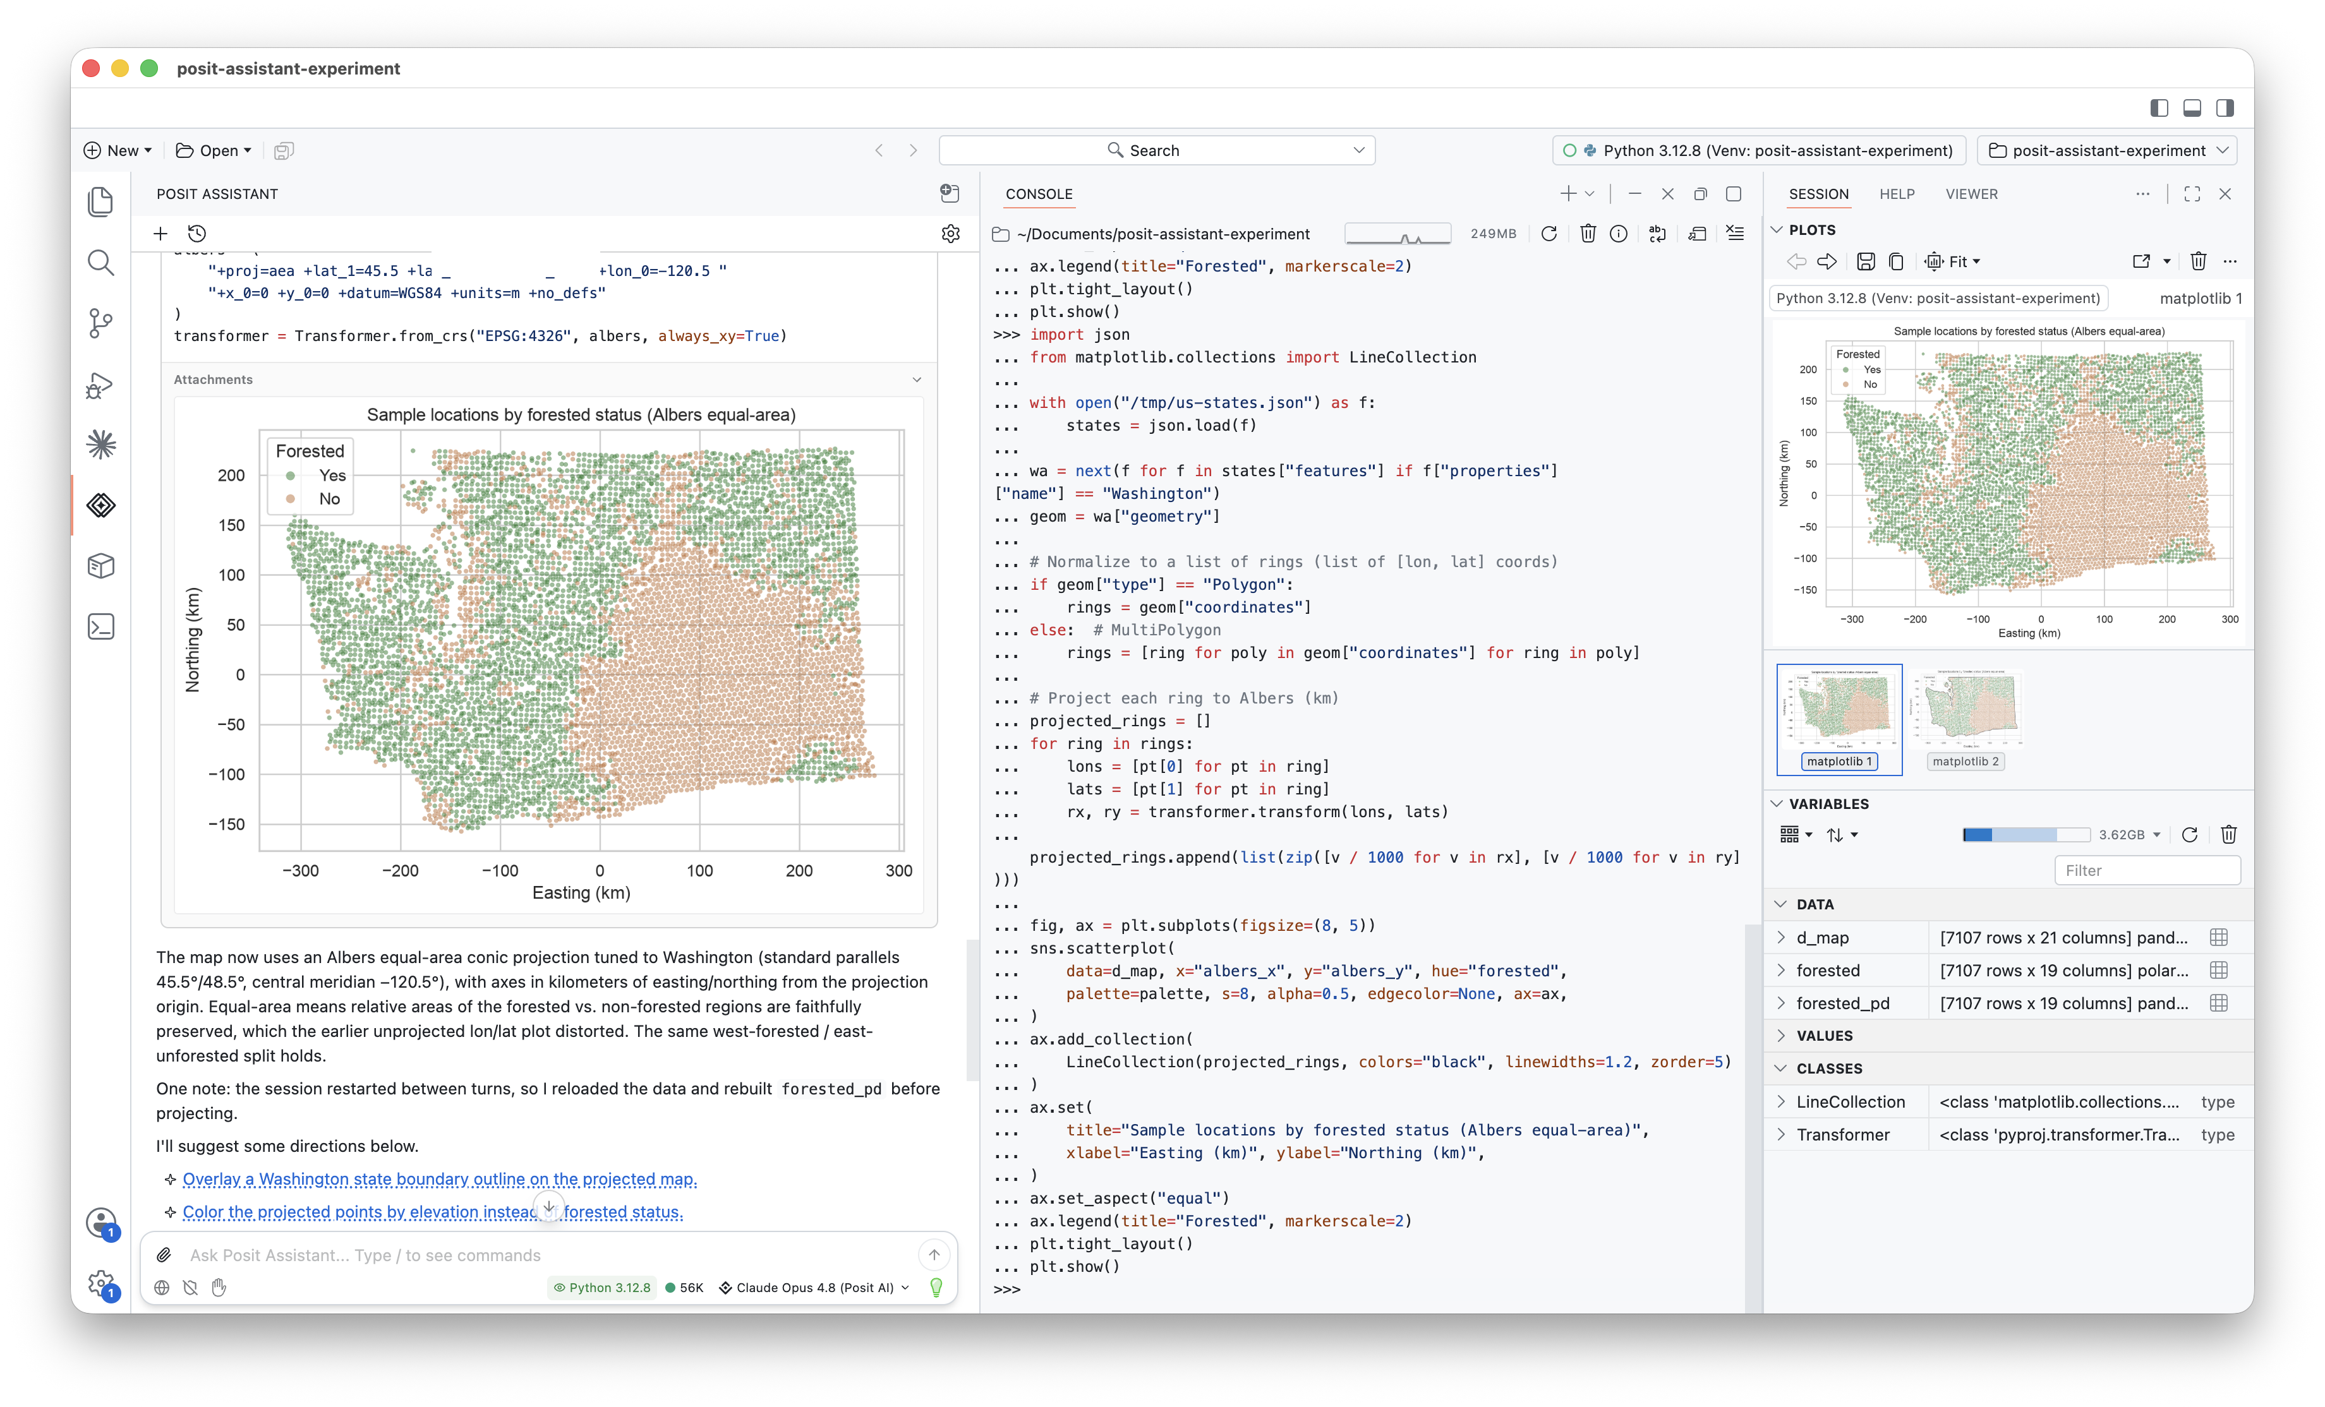Screen dimensions: 2325x1407
Task: Open d_map in data viewer grid icon
Action: tap(2219, 937)
